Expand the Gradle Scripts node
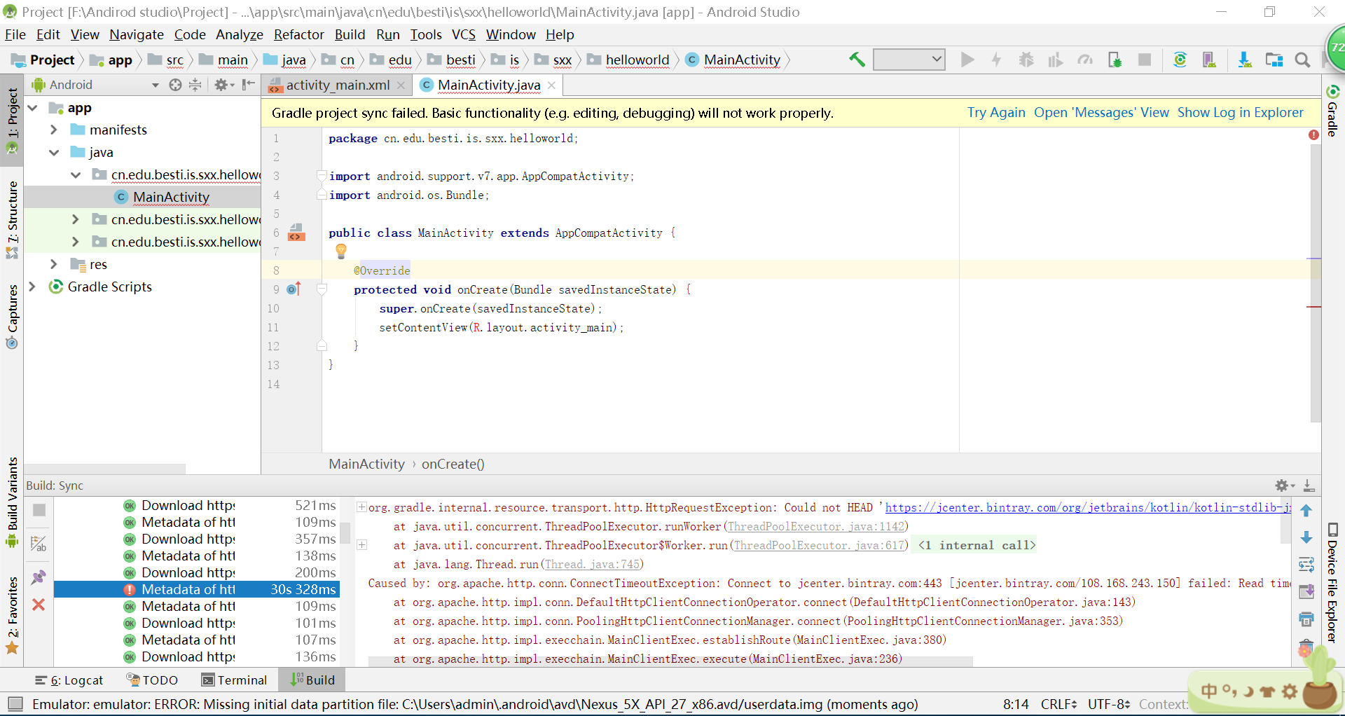Viewport: 1345px width, 716px height. pyautogui.click(x=32, y=287)
